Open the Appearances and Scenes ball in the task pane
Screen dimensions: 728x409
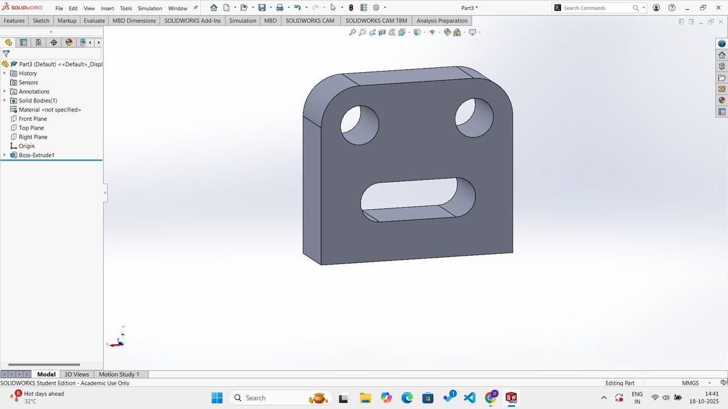(x=721, y=100)
